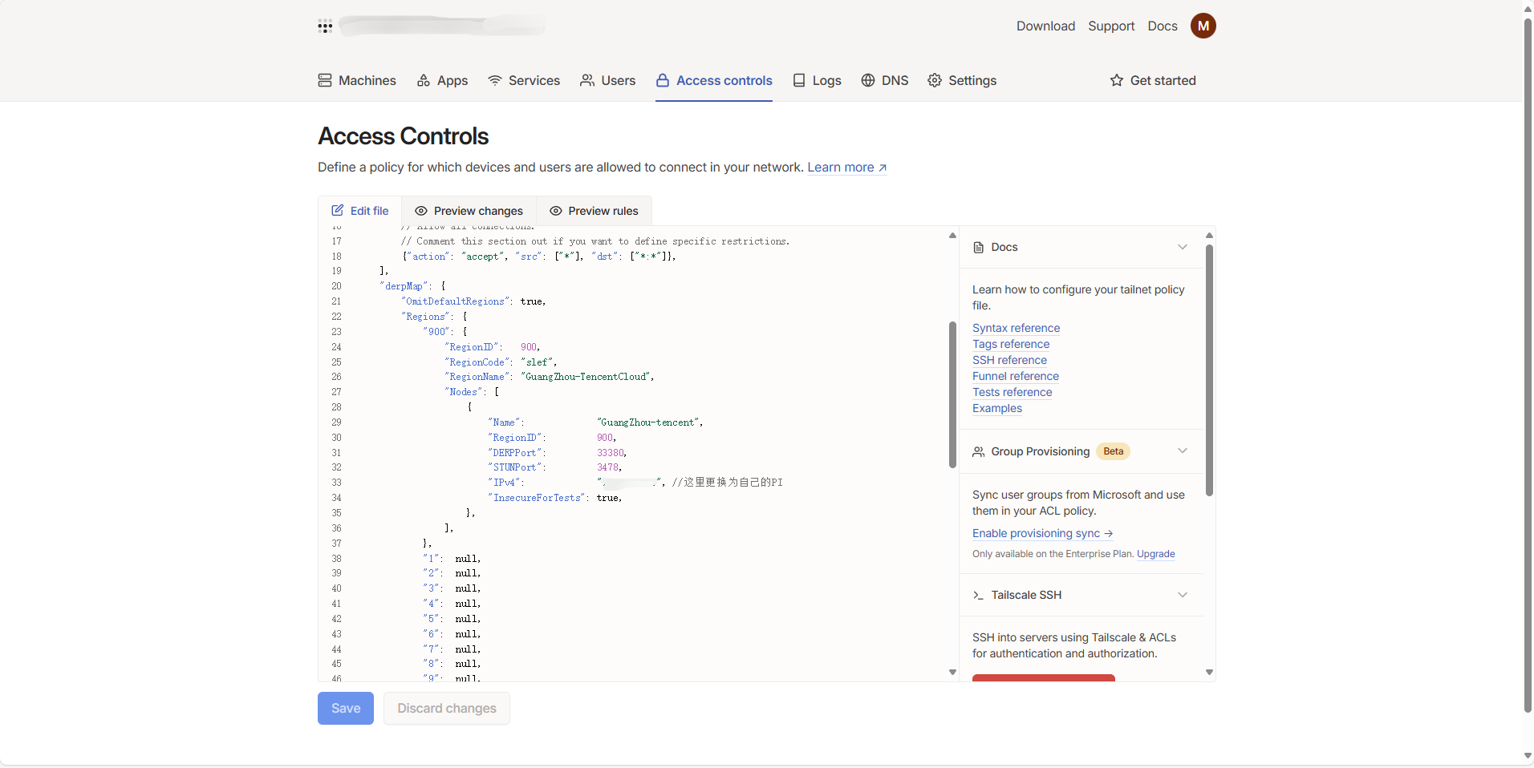This screenshot has width=1534, height=768.
Task: Open the Examples link
Action: pyautogui.click(x=997, y=408)
